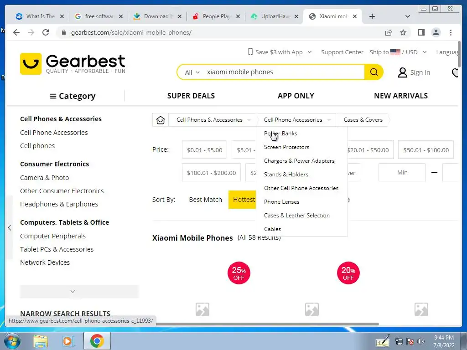Open the media player taskbar icon
This screenshot has height=350, width=467.
pos(68,341)
